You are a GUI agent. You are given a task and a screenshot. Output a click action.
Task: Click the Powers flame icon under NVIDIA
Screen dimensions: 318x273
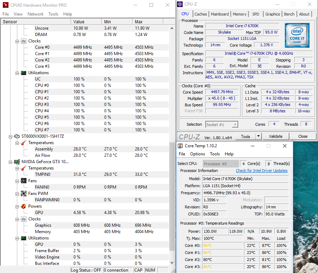(24, 206)
